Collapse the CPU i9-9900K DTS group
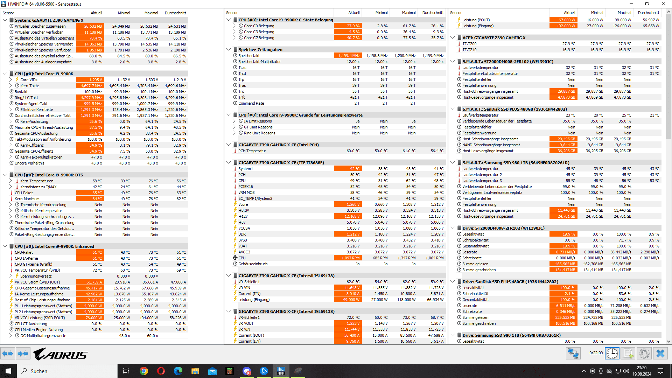Screen dimensions: 672x378 pyautogui.click(x=5, y=175)
